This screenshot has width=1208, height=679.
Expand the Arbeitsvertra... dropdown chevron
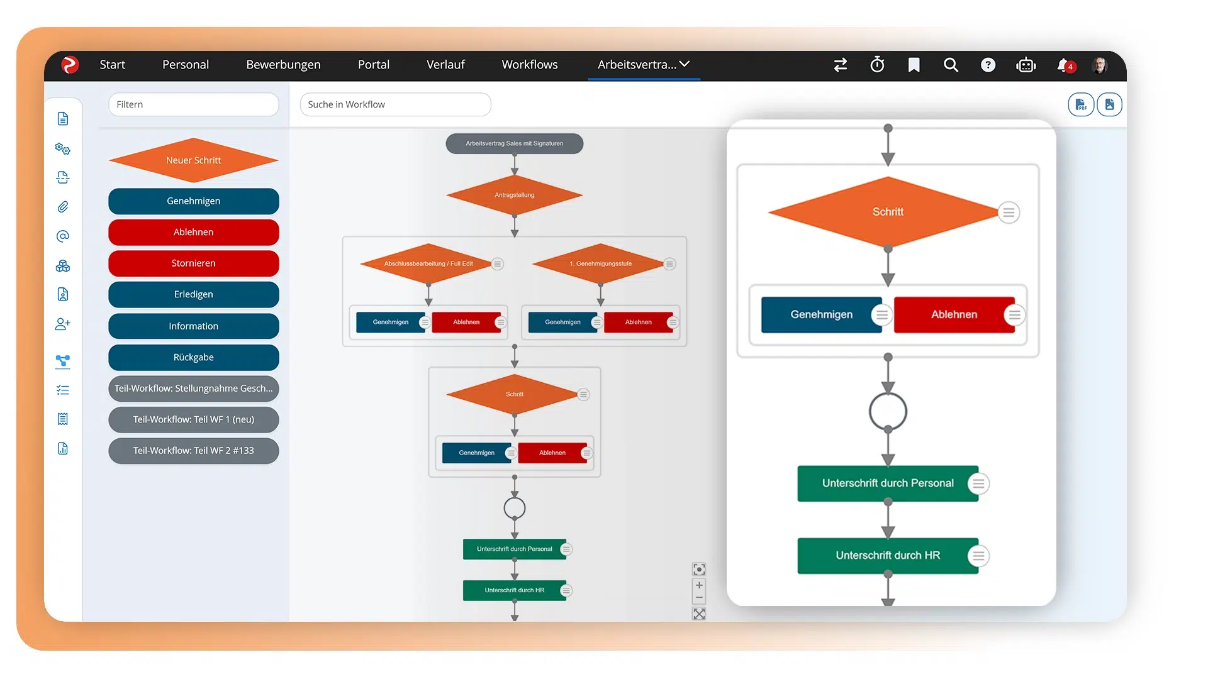pos(685,64)
